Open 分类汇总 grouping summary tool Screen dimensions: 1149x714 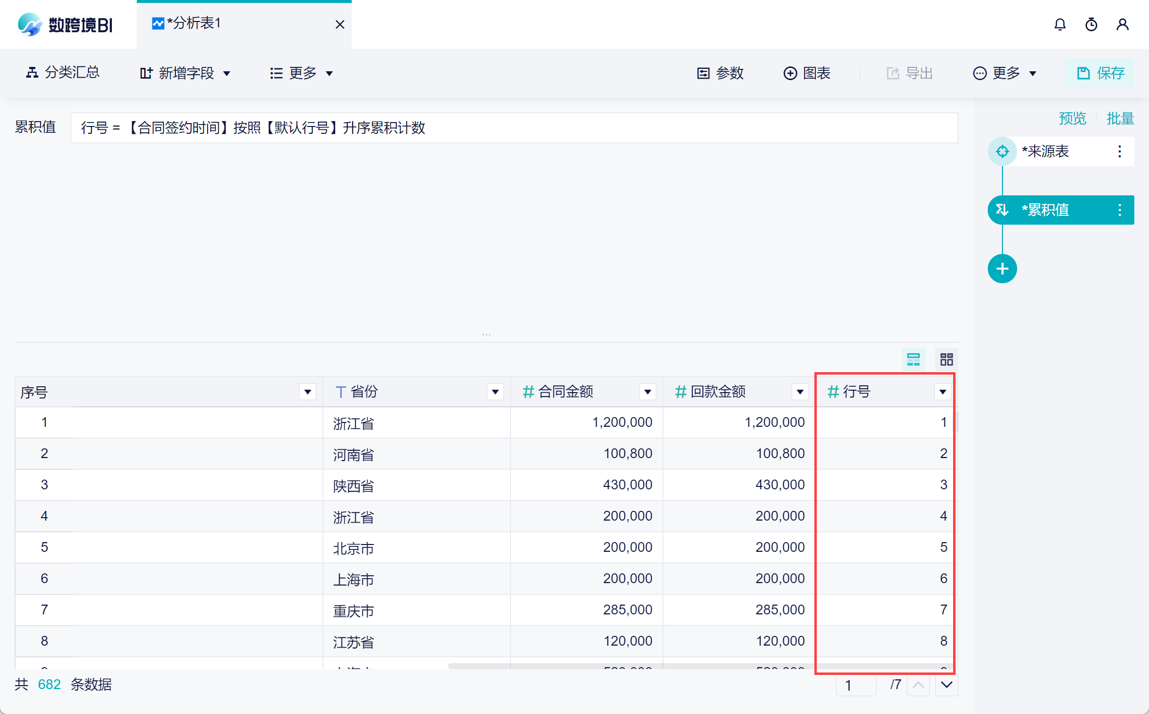(x=63, y=73)
